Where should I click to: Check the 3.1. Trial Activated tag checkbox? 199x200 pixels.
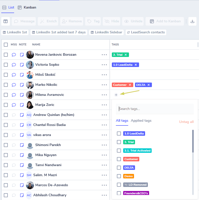pyautogui.click(x=119, y=151)
